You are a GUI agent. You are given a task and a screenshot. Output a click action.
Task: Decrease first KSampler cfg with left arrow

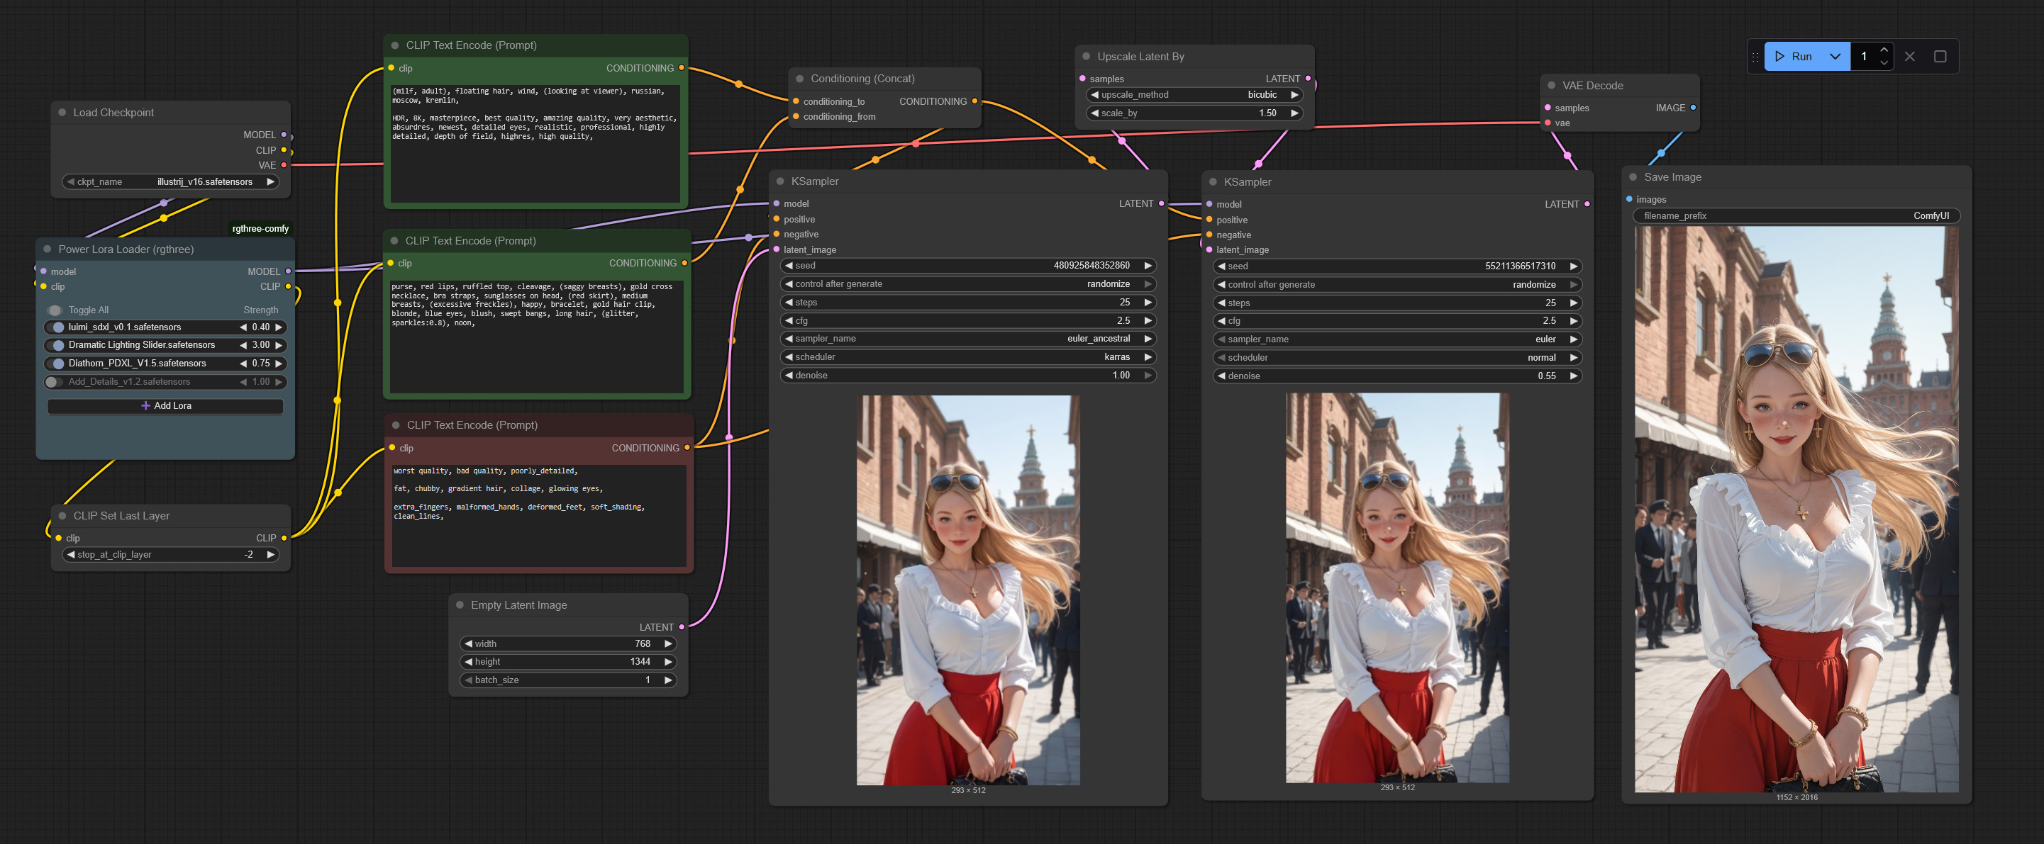pyautogui.click(x=789, y=321)
